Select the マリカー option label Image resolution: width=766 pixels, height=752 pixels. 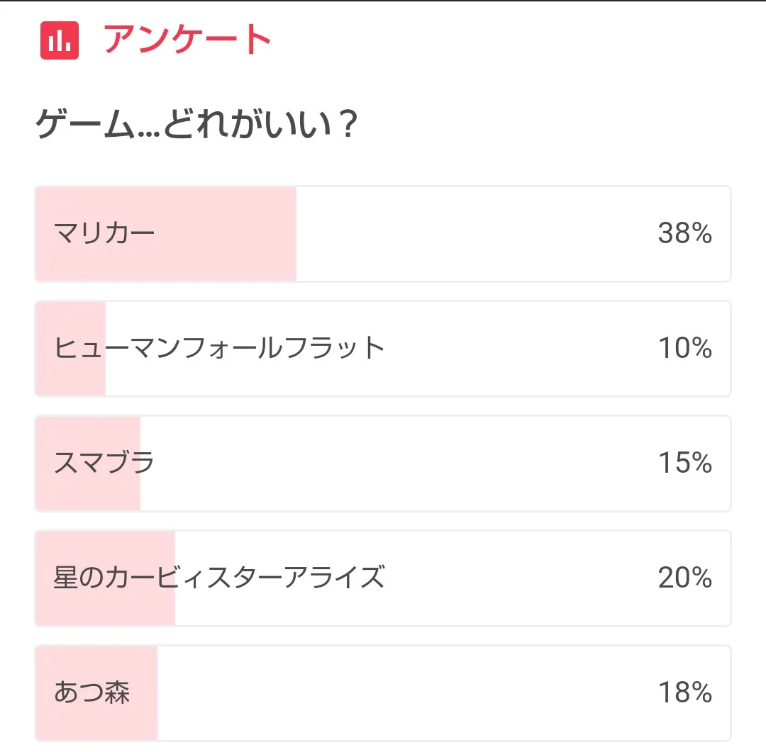(104, 233)
